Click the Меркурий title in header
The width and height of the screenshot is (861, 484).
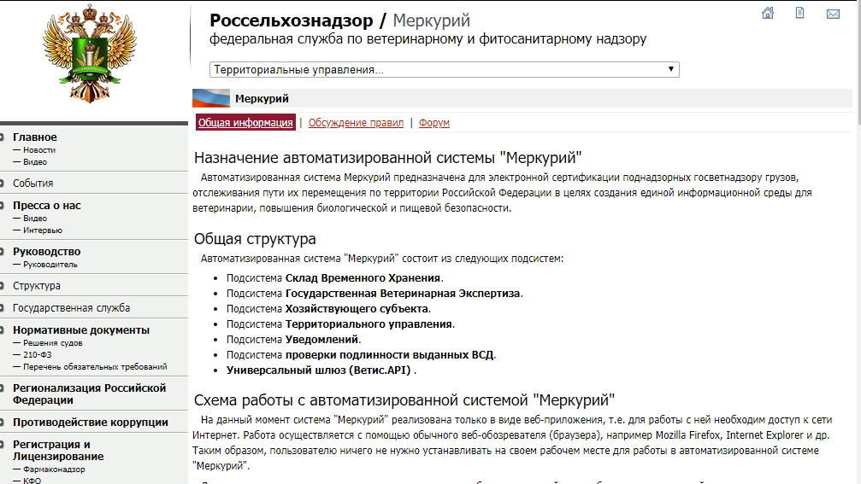(x=432, y=20)
